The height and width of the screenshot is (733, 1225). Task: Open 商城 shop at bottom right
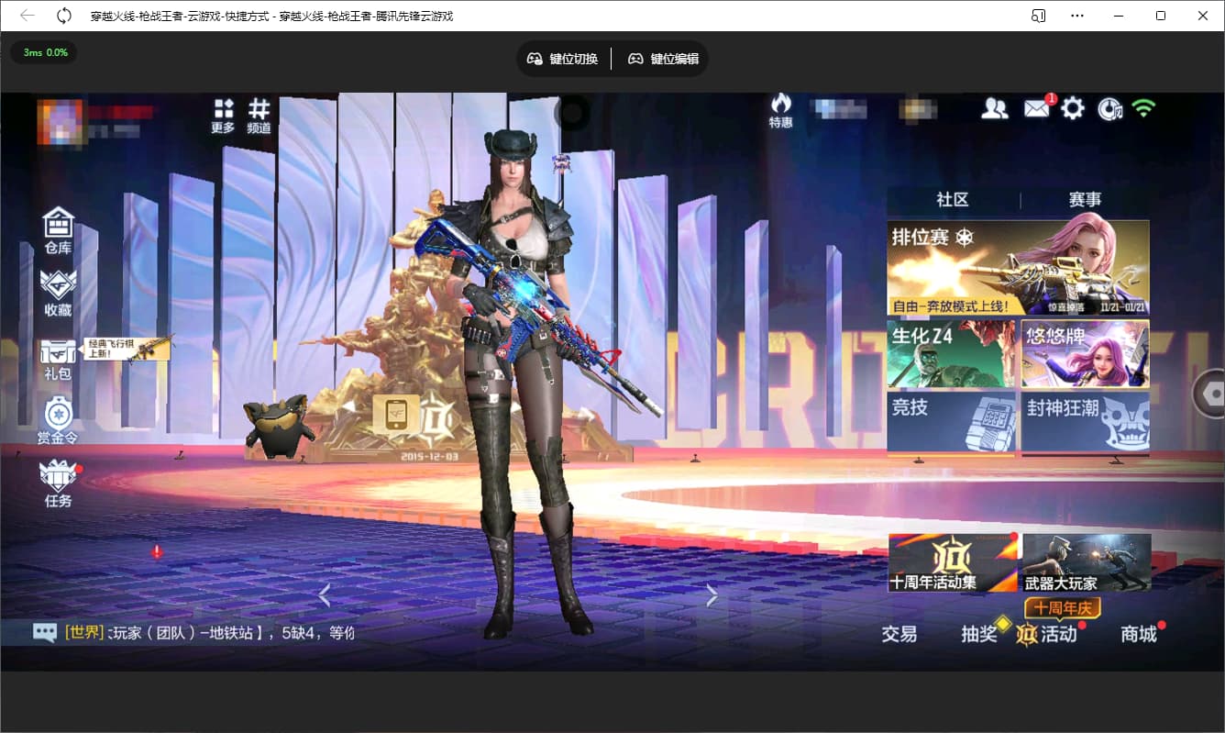(1139, 634)
